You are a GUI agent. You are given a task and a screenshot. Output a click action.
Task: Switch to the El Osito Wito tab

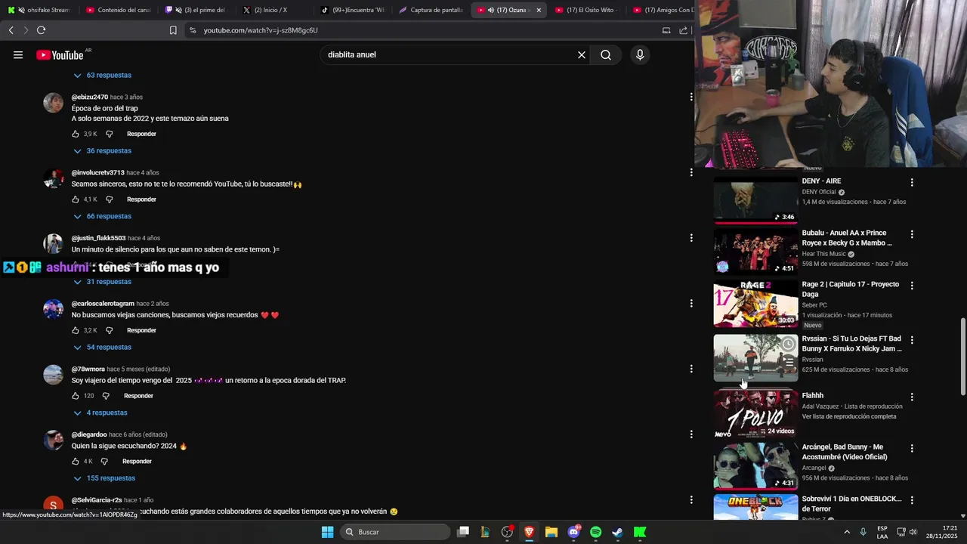point(585,10)
